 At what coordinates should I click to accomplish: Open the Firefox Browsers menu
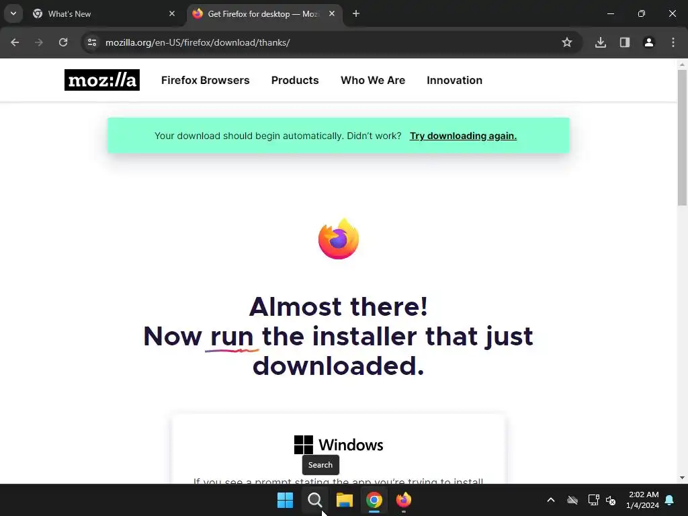[206, 81]
